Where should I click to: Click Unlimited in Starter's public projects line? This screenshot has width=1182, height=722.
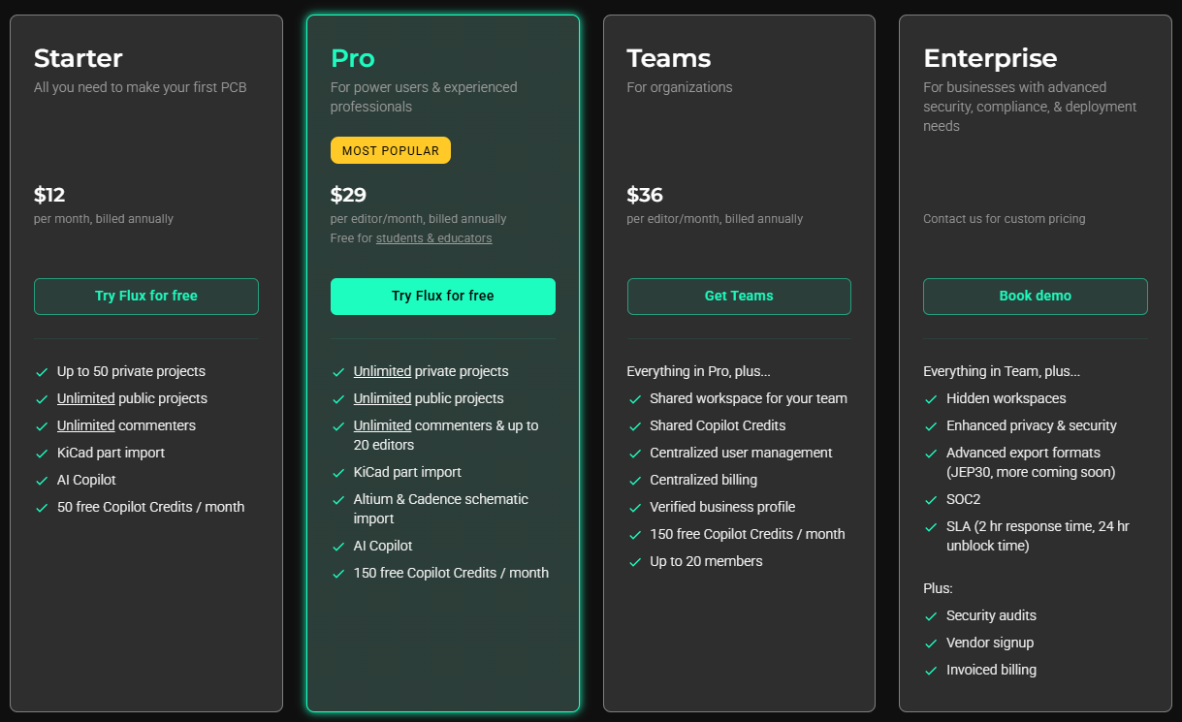point(85,398)
